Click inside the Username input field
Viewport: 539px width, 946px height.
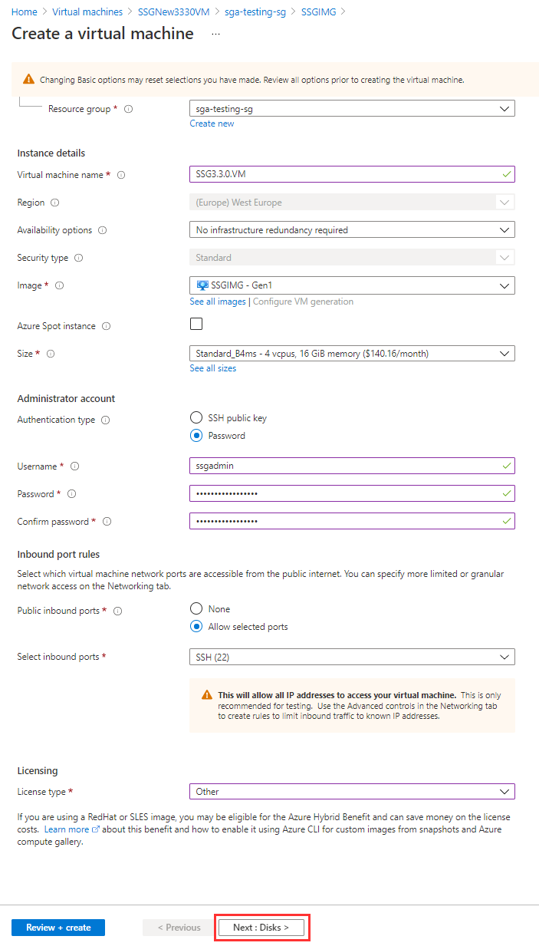pyautogui.click(x=345, y=466)
